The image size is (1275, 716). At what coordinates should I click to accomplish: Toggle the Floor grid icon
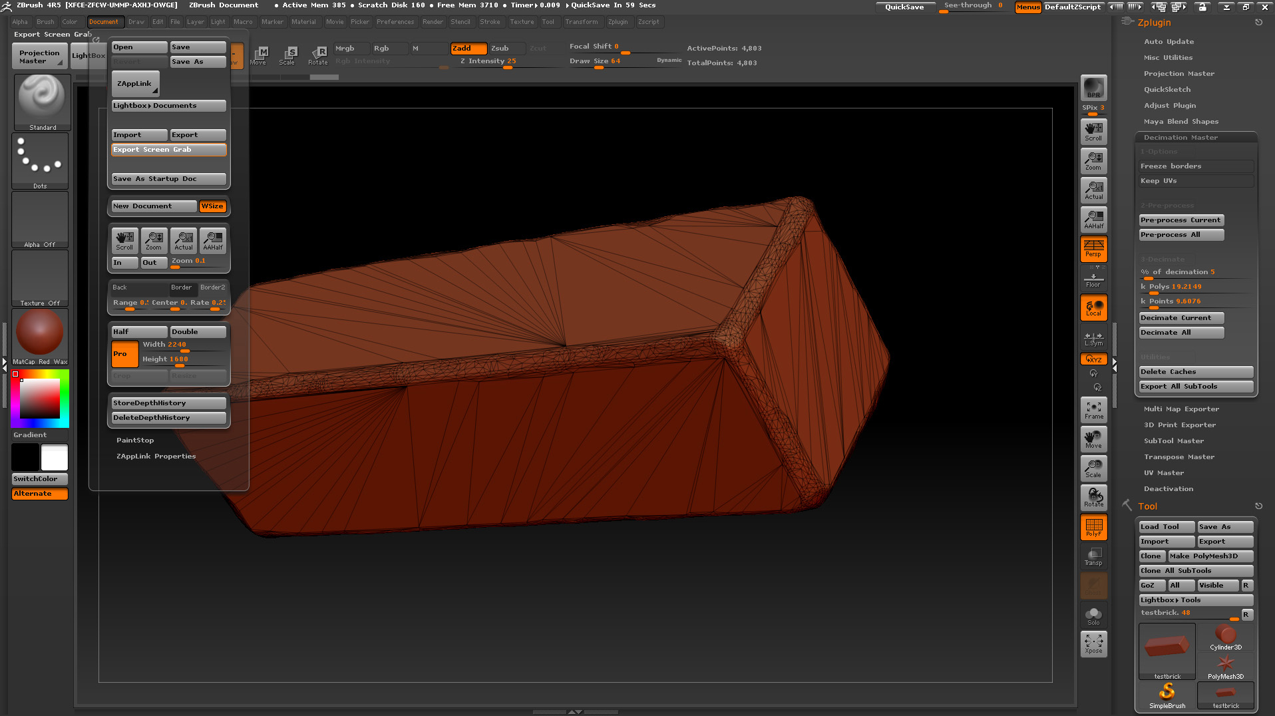1093,277
